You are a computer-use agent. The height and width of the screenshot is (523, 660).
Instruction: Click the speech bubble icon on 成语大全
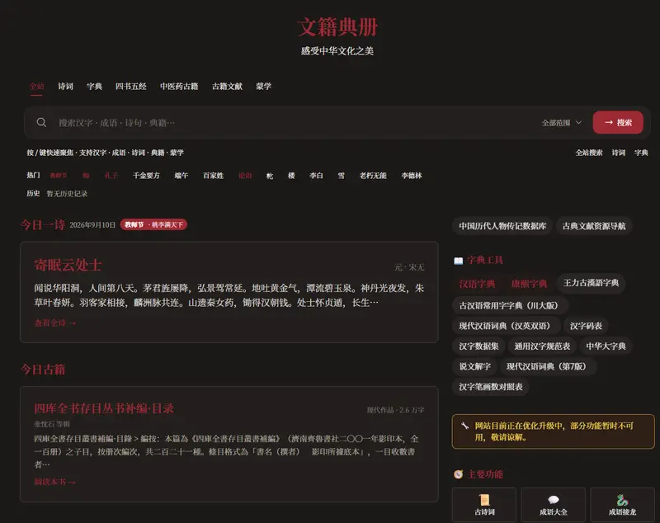[554, 500]
